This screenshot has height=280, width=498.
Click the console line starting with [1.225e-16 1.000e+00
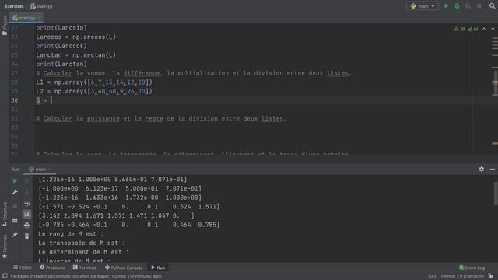tap(112, 180)
